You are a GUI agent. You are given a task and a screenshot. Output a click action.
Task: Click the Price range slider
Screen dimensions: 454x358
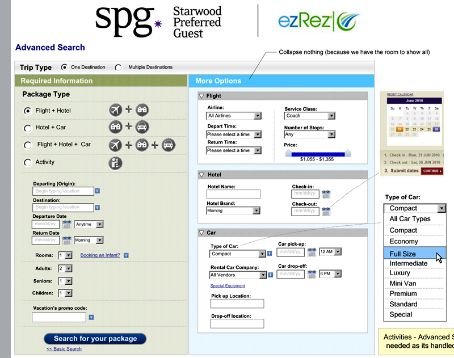click(318, 153)
